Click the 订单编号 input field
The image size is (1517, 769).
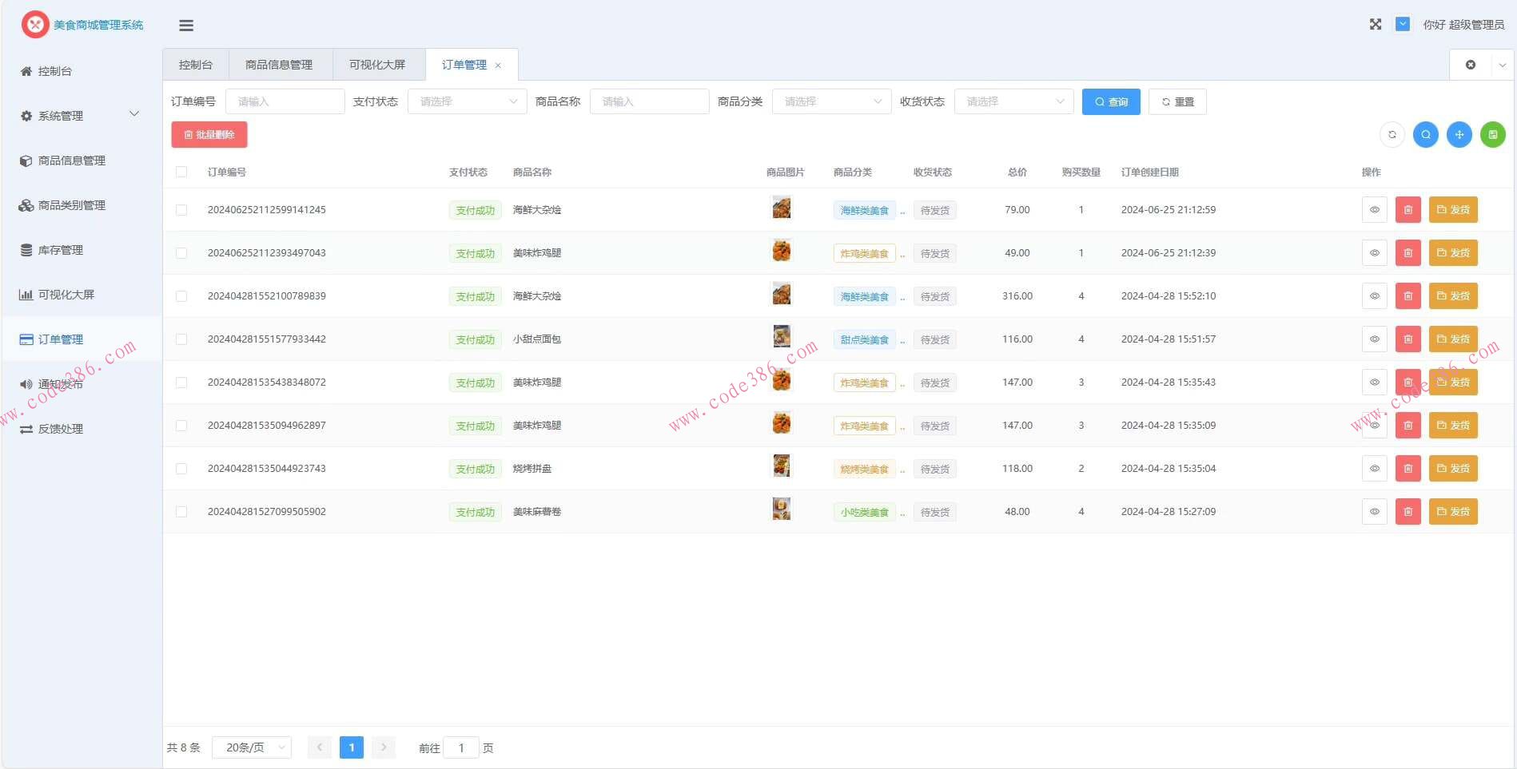[x=285, y=102]
